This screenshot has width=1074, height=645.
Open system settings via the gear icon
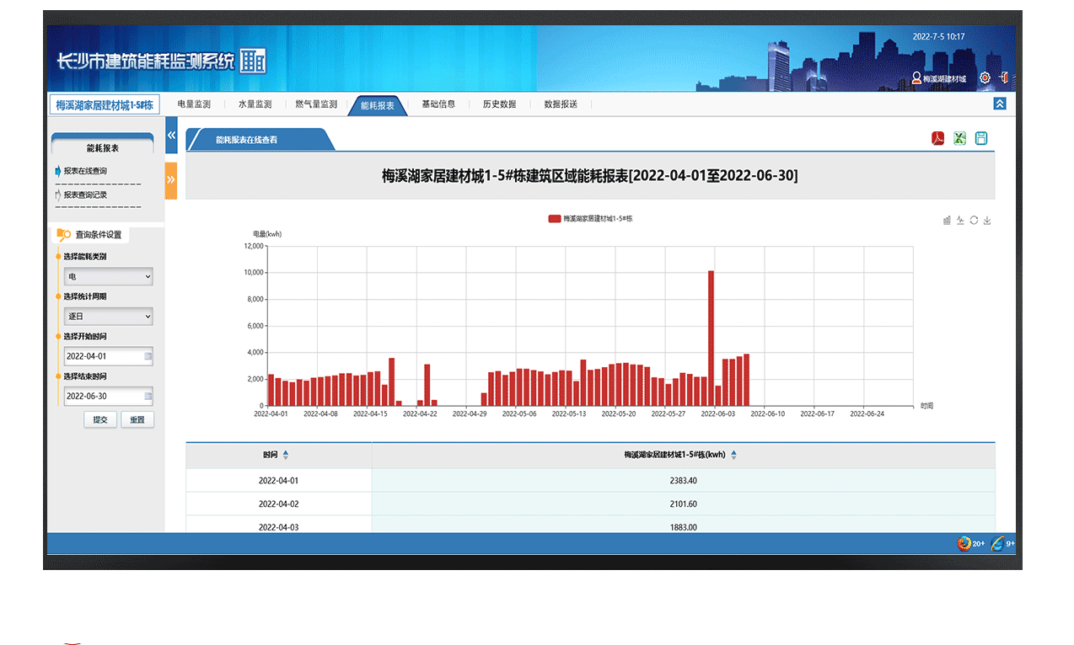pos(983,77)
